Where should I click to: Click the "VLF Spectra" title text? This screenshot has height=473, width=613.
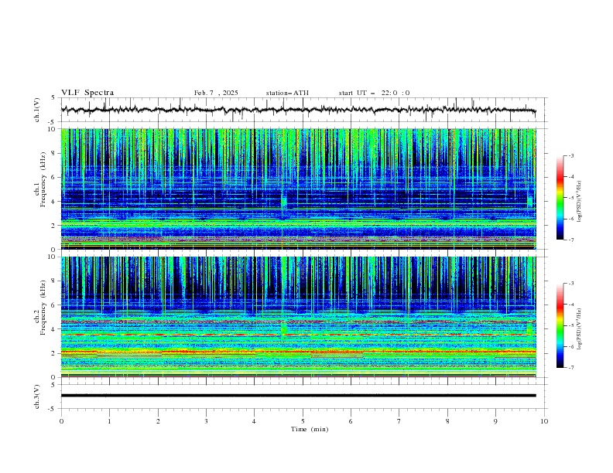coord(87,93)
